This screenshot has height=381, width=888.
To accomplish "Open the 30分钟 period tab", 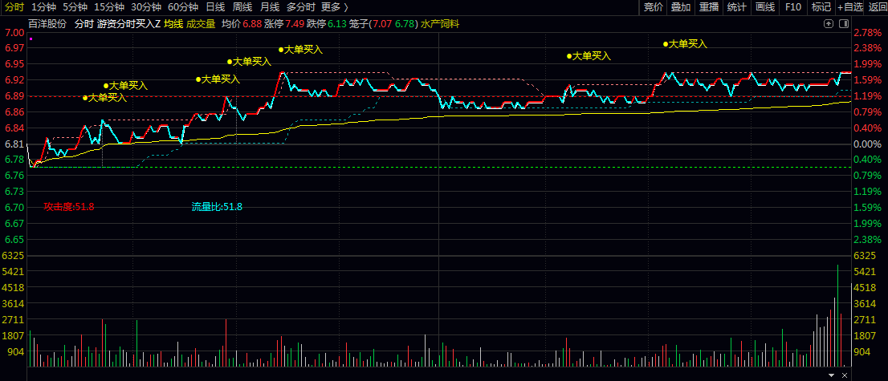I will [146, 7].
